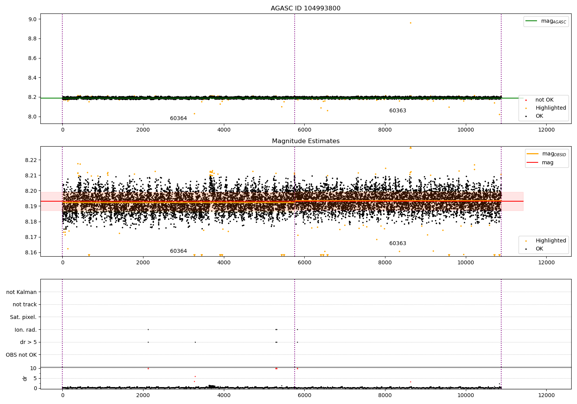
Task: Click the 'Magnitude Estimates' subplot title
Action: 305,141
